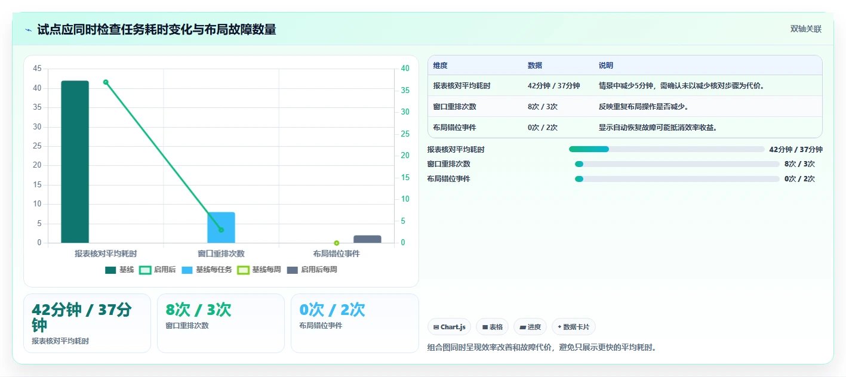Click the blue 窗口重排次数 bar
Image resolution: width=846 pixels, height=377 pixels.
point(221,227)
